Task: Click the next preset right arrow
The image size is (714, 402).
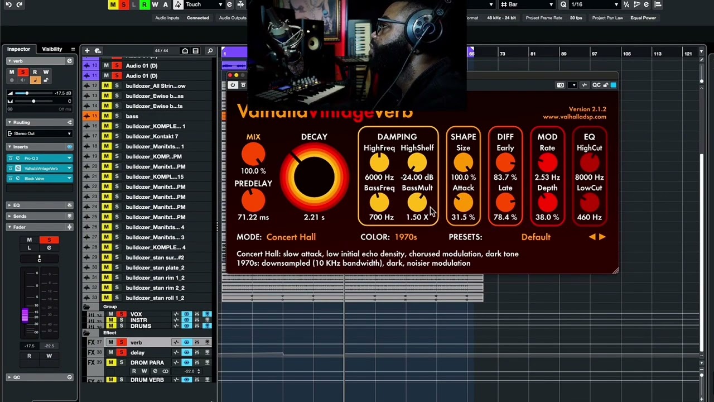Action: [x=602, y=237]
